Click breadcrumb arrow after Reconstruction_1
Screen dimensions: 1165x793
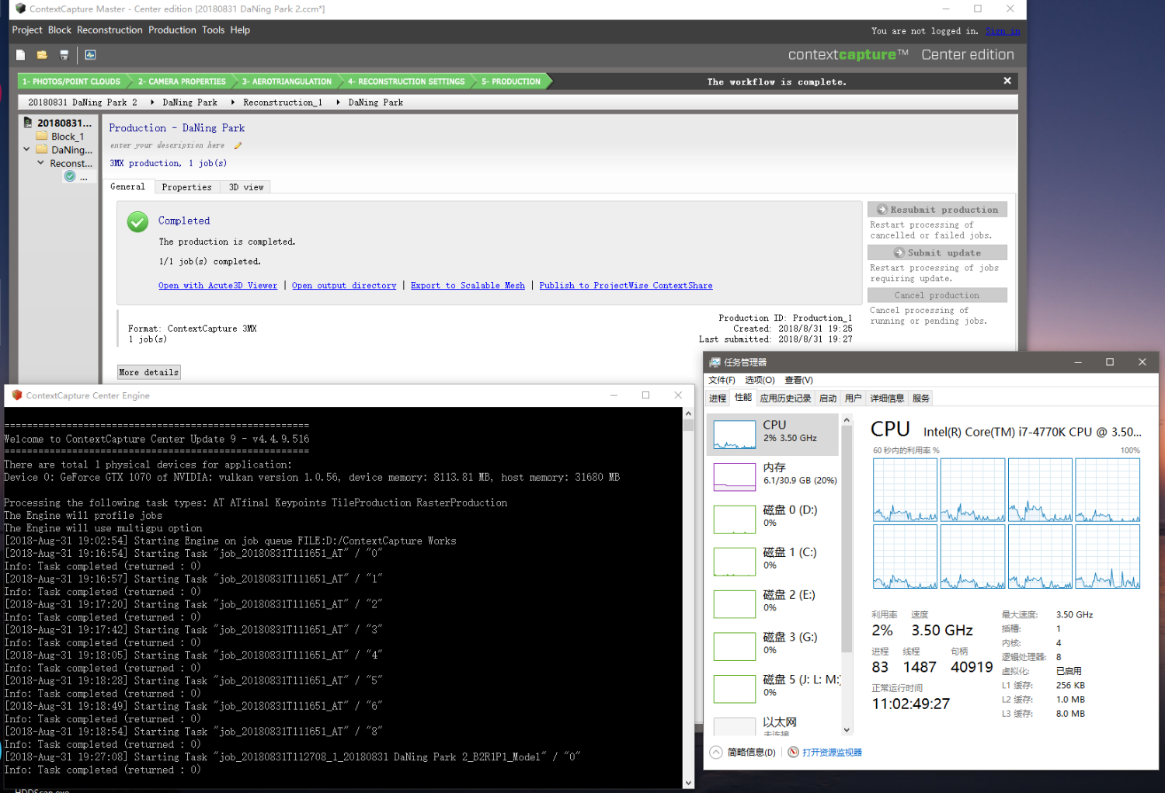tap(338, 103)
